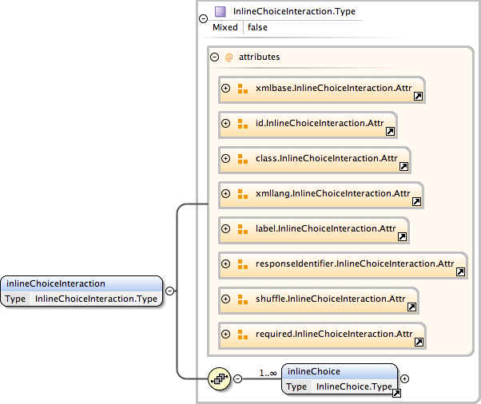Follow the link arrow on responseIdentifier.InlineChoiceInteraction.Attr

pyautogui.click(x=461, y=272)
